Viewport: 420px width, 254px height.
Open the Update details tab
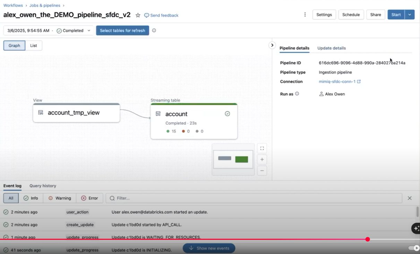click(x=331, y=48)
